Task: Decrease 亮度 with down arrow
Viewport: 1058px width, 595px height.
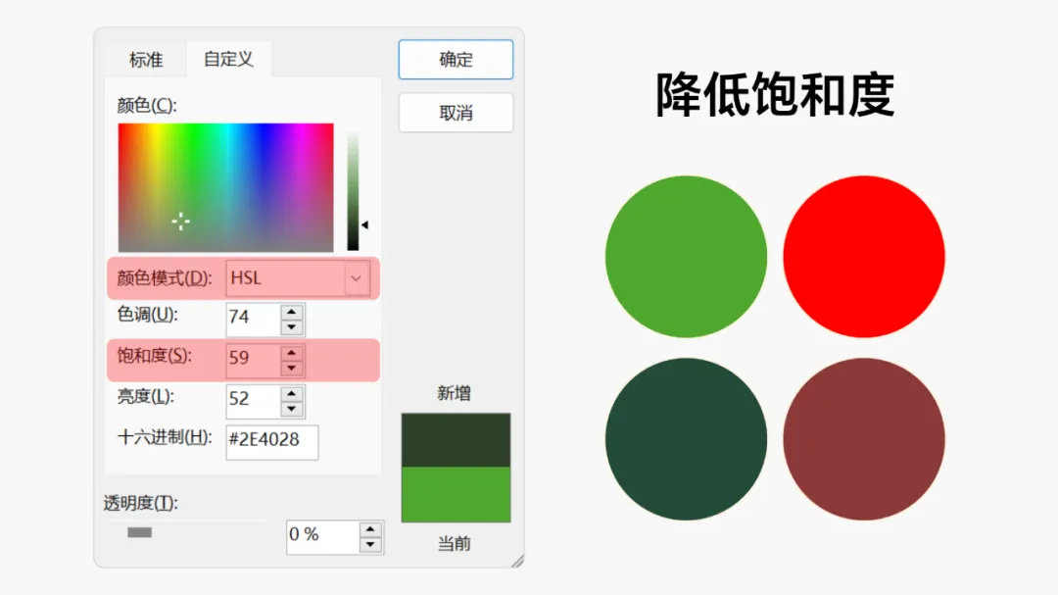Action: (x=292, y=409)
